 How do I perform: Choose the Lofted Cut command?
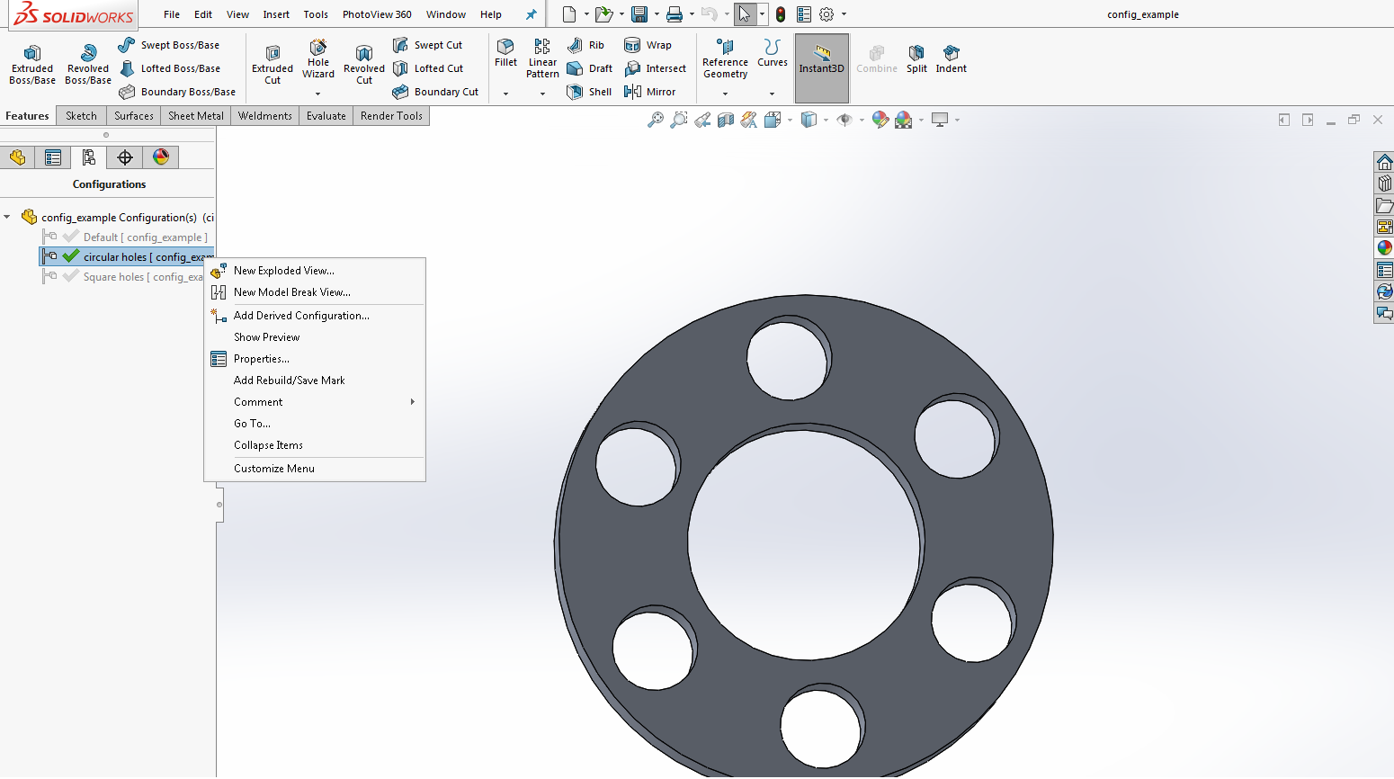pos(428,68)
